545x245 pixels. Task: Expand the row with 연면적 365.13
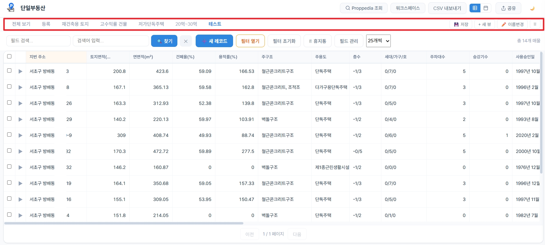[20, 87]
